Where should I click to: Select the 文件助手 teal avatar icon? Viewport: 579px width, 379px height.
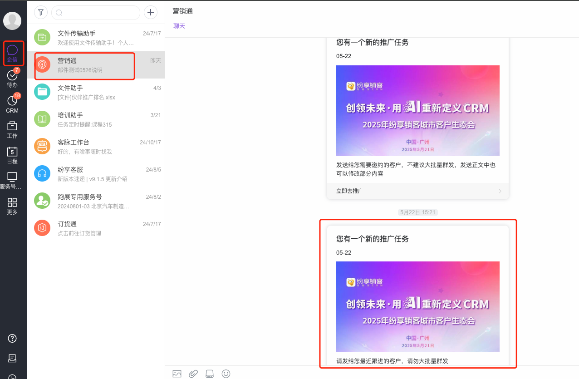[42, 92]
